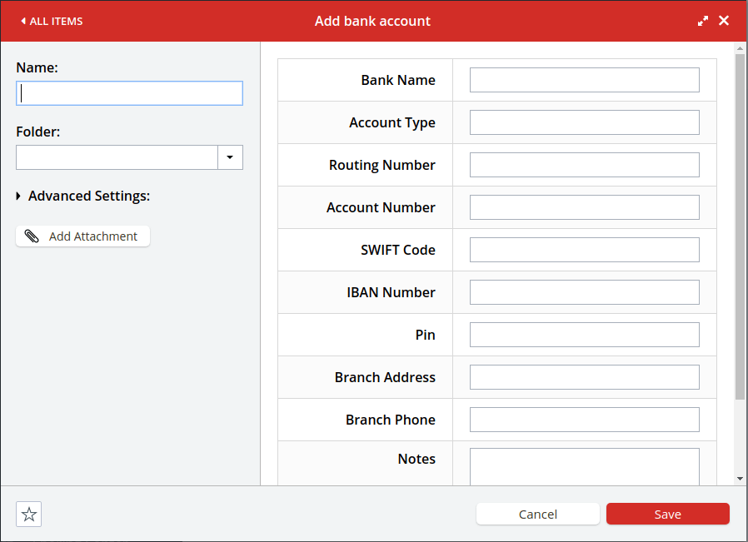Expand Advanced Settings section

tap(83, 196)
